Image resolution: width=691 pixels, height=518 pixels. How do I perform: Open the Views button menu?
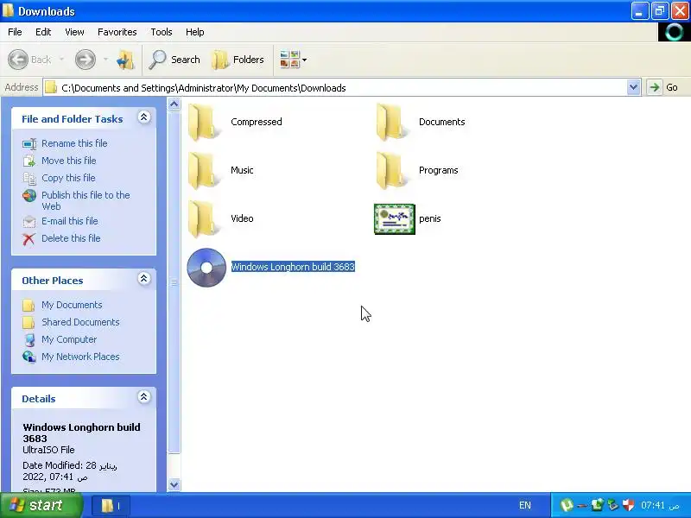point(294,60)
